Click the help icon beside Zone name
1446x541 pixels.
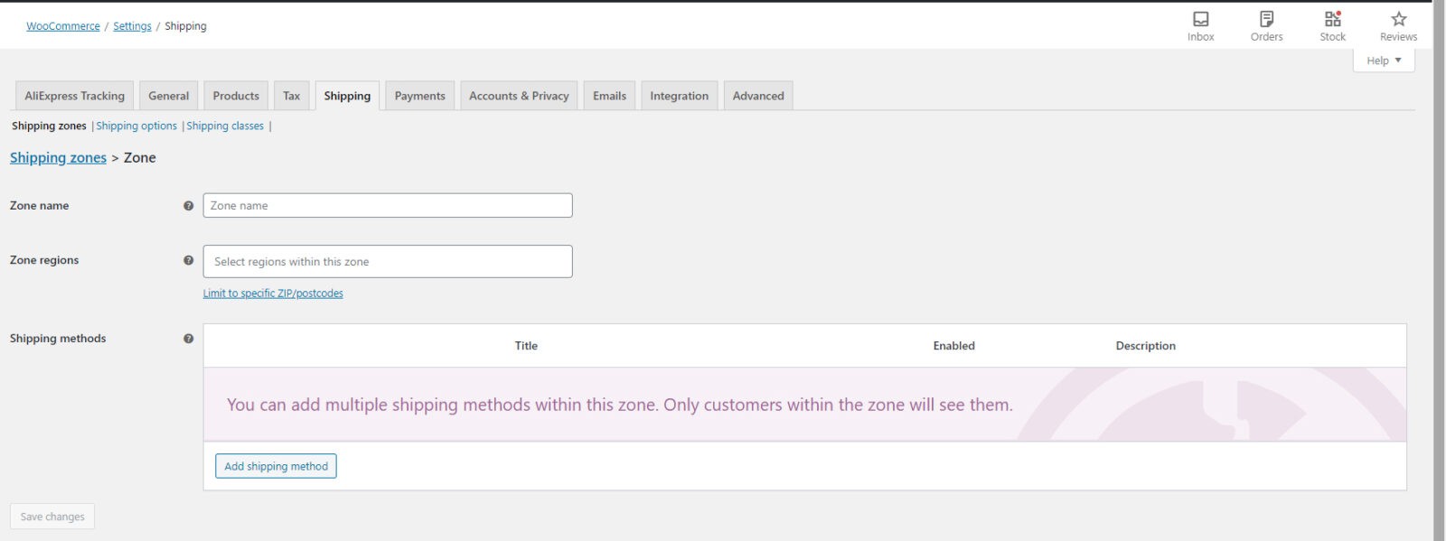[x=188, y=206]
